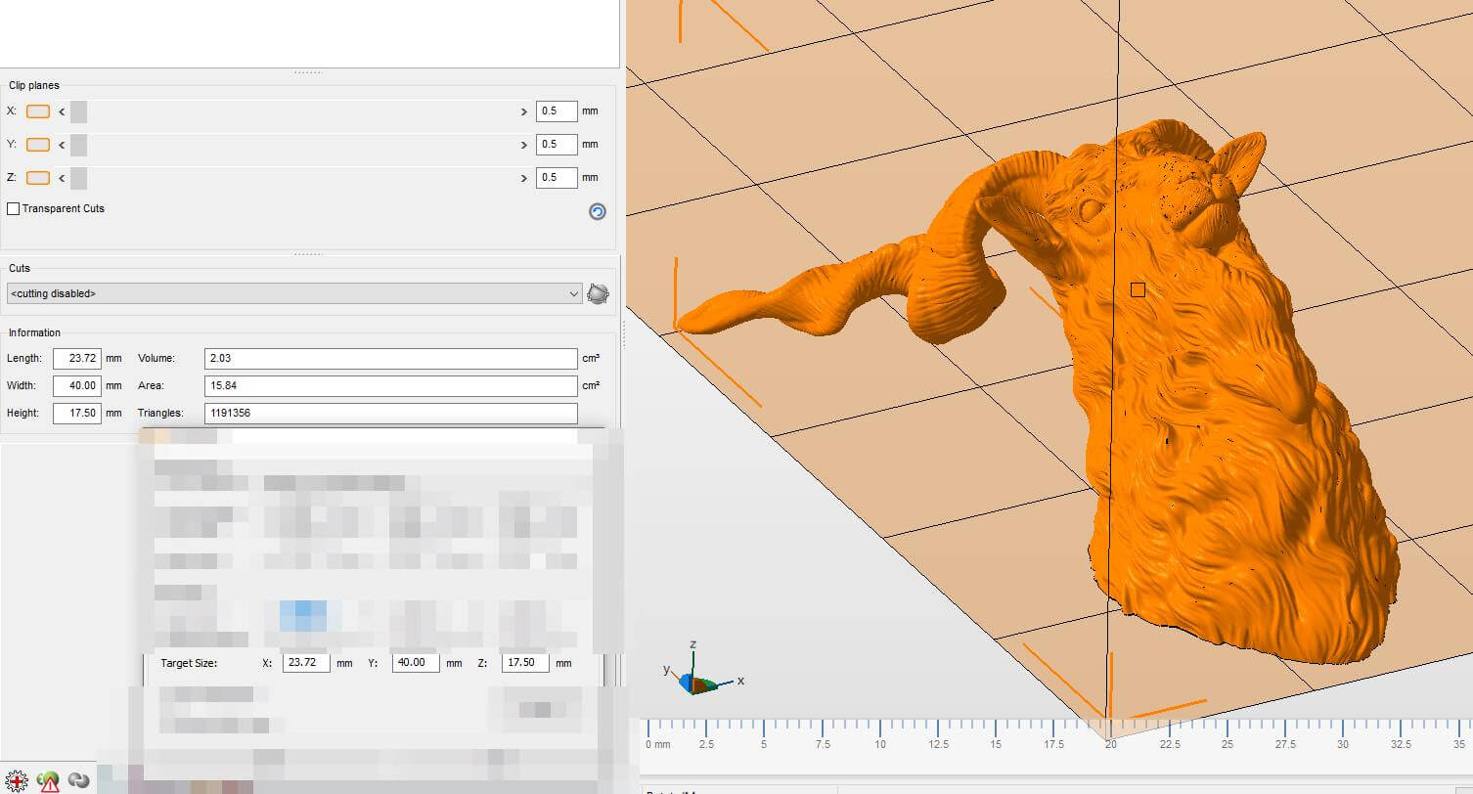The width and height of the screenshot is (1473, 794).
Task: Toggle the Z clip plane button
Action: (38, 178)
